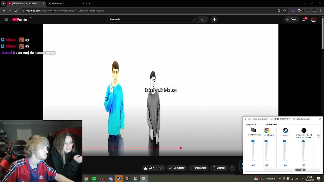Open the YouTube account avatar menu
The image size is (324, 182).
point(314,19)
